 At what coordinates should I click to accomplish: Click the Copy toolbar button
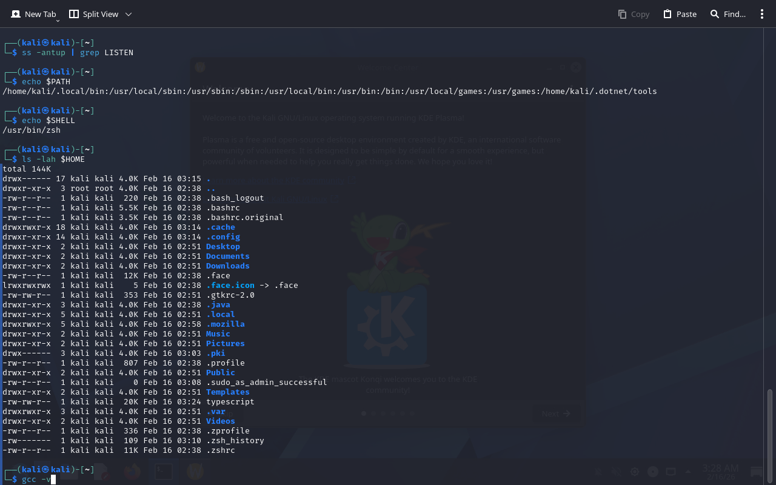point(634,14)
